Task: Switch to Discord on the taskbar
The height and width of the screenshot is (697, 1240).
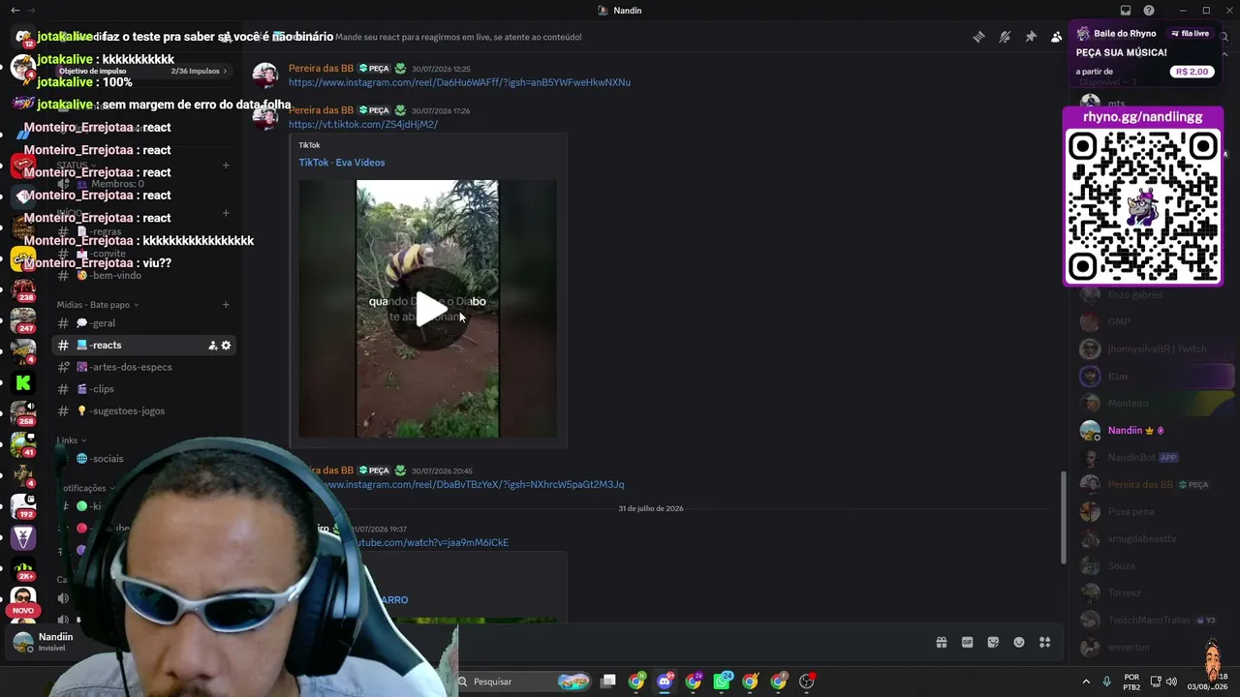Action: point(665,682)
